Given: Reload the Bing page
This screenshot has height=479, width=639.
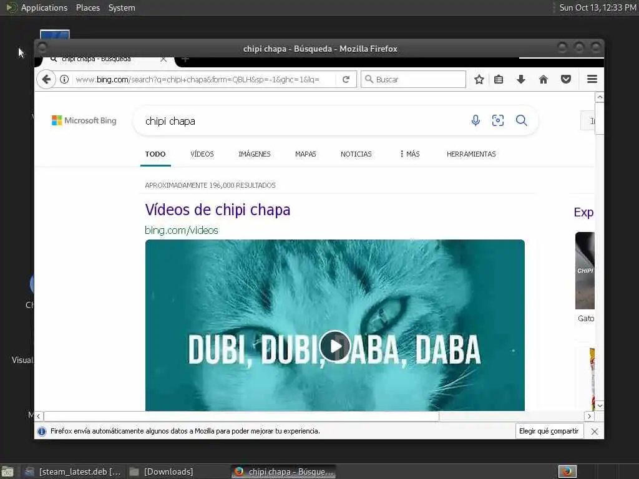Looking at the screenshot, I should pyautogui.click(x=346, y=79).
